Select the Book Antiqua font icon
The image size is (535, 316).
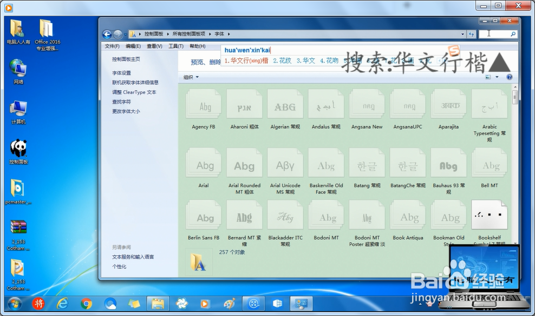(x=408, y=215)
